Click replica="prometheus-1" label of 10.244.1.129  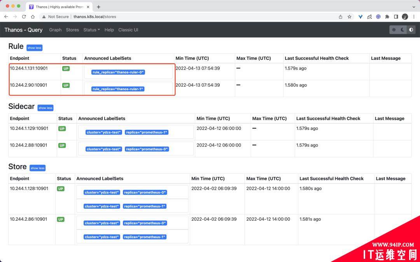point(147,133)
